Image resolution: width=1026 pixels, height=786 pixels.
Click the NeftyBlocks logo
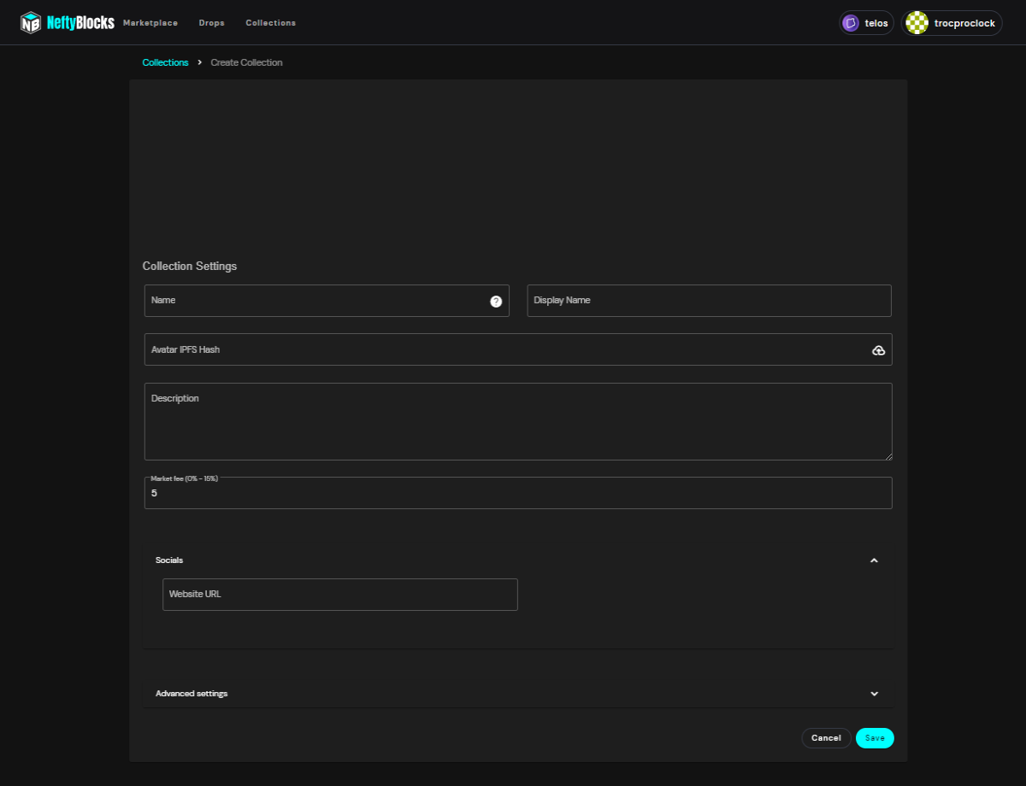68,23
